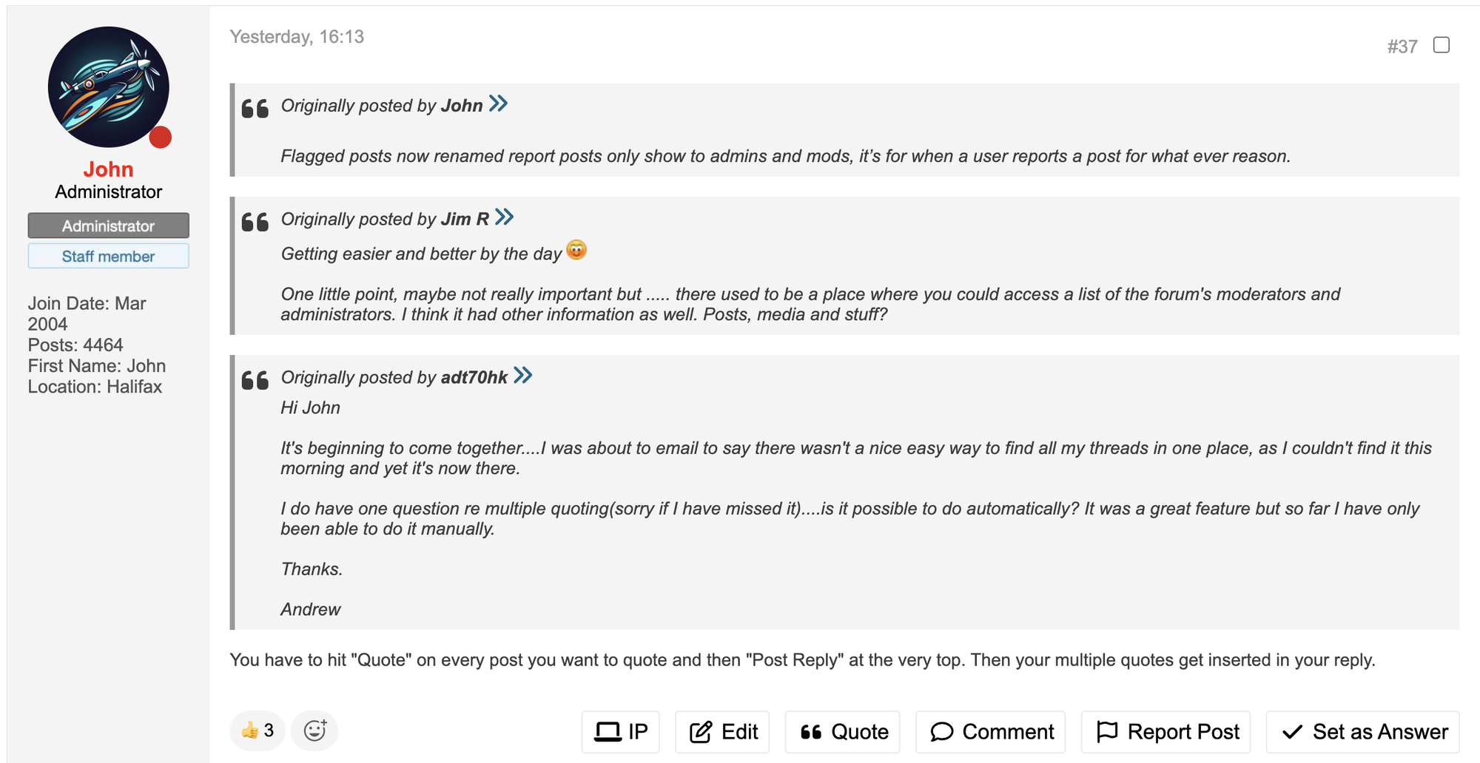The width and height of the screenshot is (1480, 763).
Task: View adt70hk's original post via arrow
Action: click(523, 376)
